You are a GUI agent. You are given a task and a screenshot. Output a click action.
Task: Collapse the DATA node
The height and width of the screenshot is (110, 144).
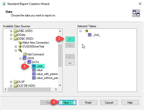pyautogui.click(x=25, y=62)
